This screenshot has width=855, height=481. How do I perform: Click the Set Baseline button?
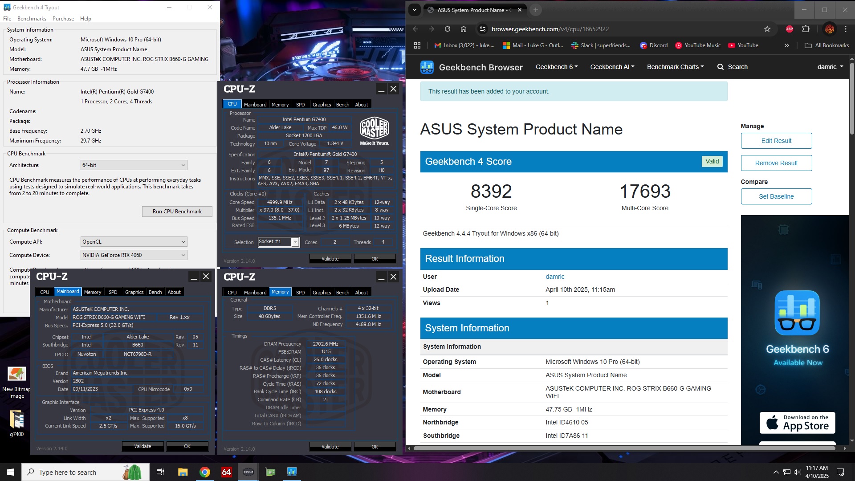click(x=776, y=196)
